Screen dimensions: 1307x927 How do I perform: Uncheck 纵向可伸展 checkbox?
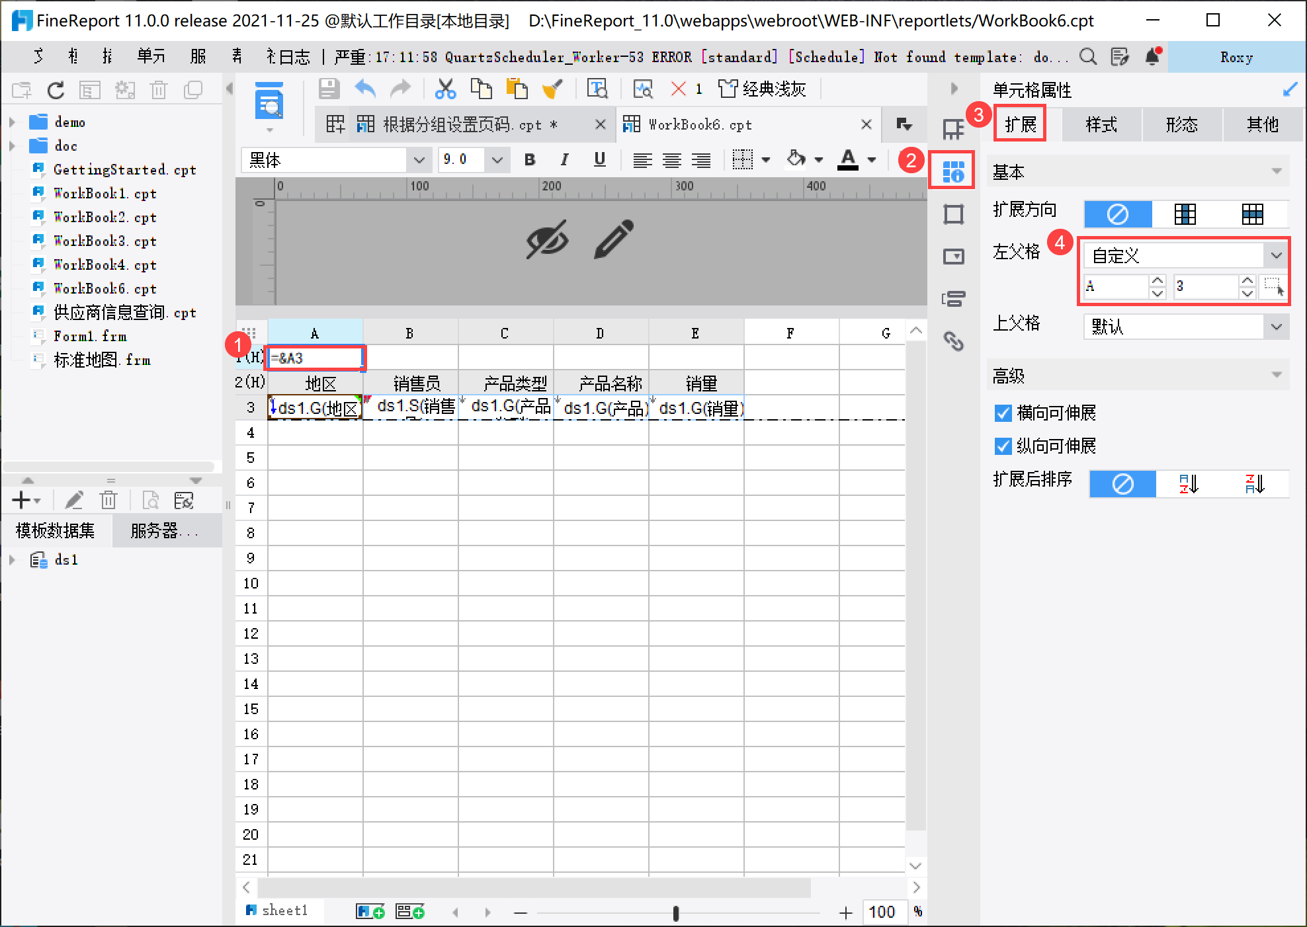point(1003,446)
